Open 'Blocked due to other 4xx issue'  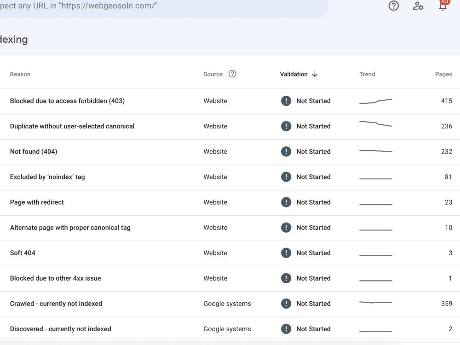pyautogui.click(x=56, y=278)
